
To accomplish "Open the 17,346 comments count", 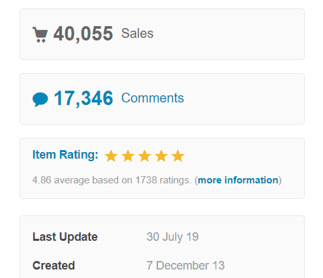I will [84, 99].
